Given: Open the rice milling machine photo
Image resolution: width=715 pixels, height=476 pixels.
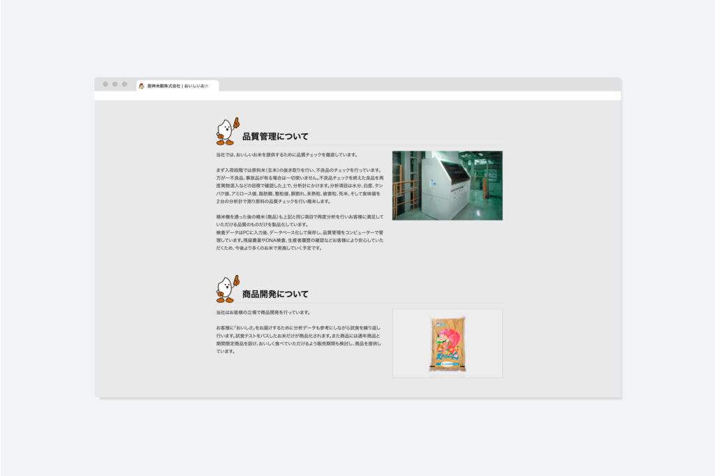Looking at the screenshot, I should [x=448, y=186].
